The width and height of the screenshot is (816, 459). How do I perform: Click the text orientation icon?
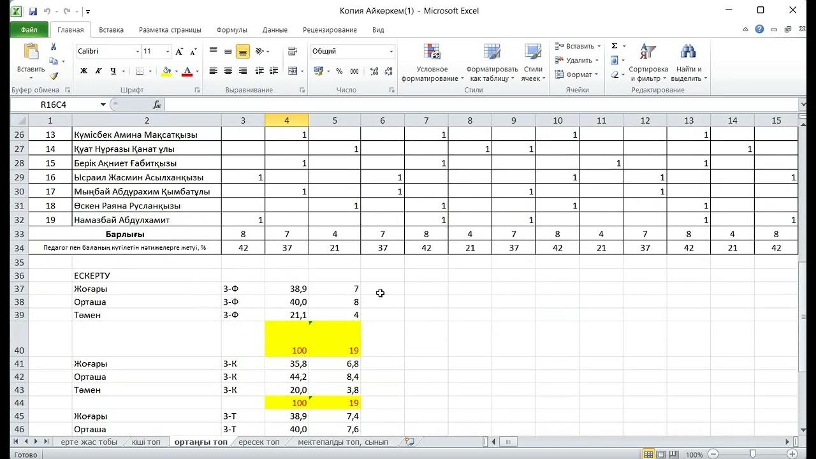(259, 51)
